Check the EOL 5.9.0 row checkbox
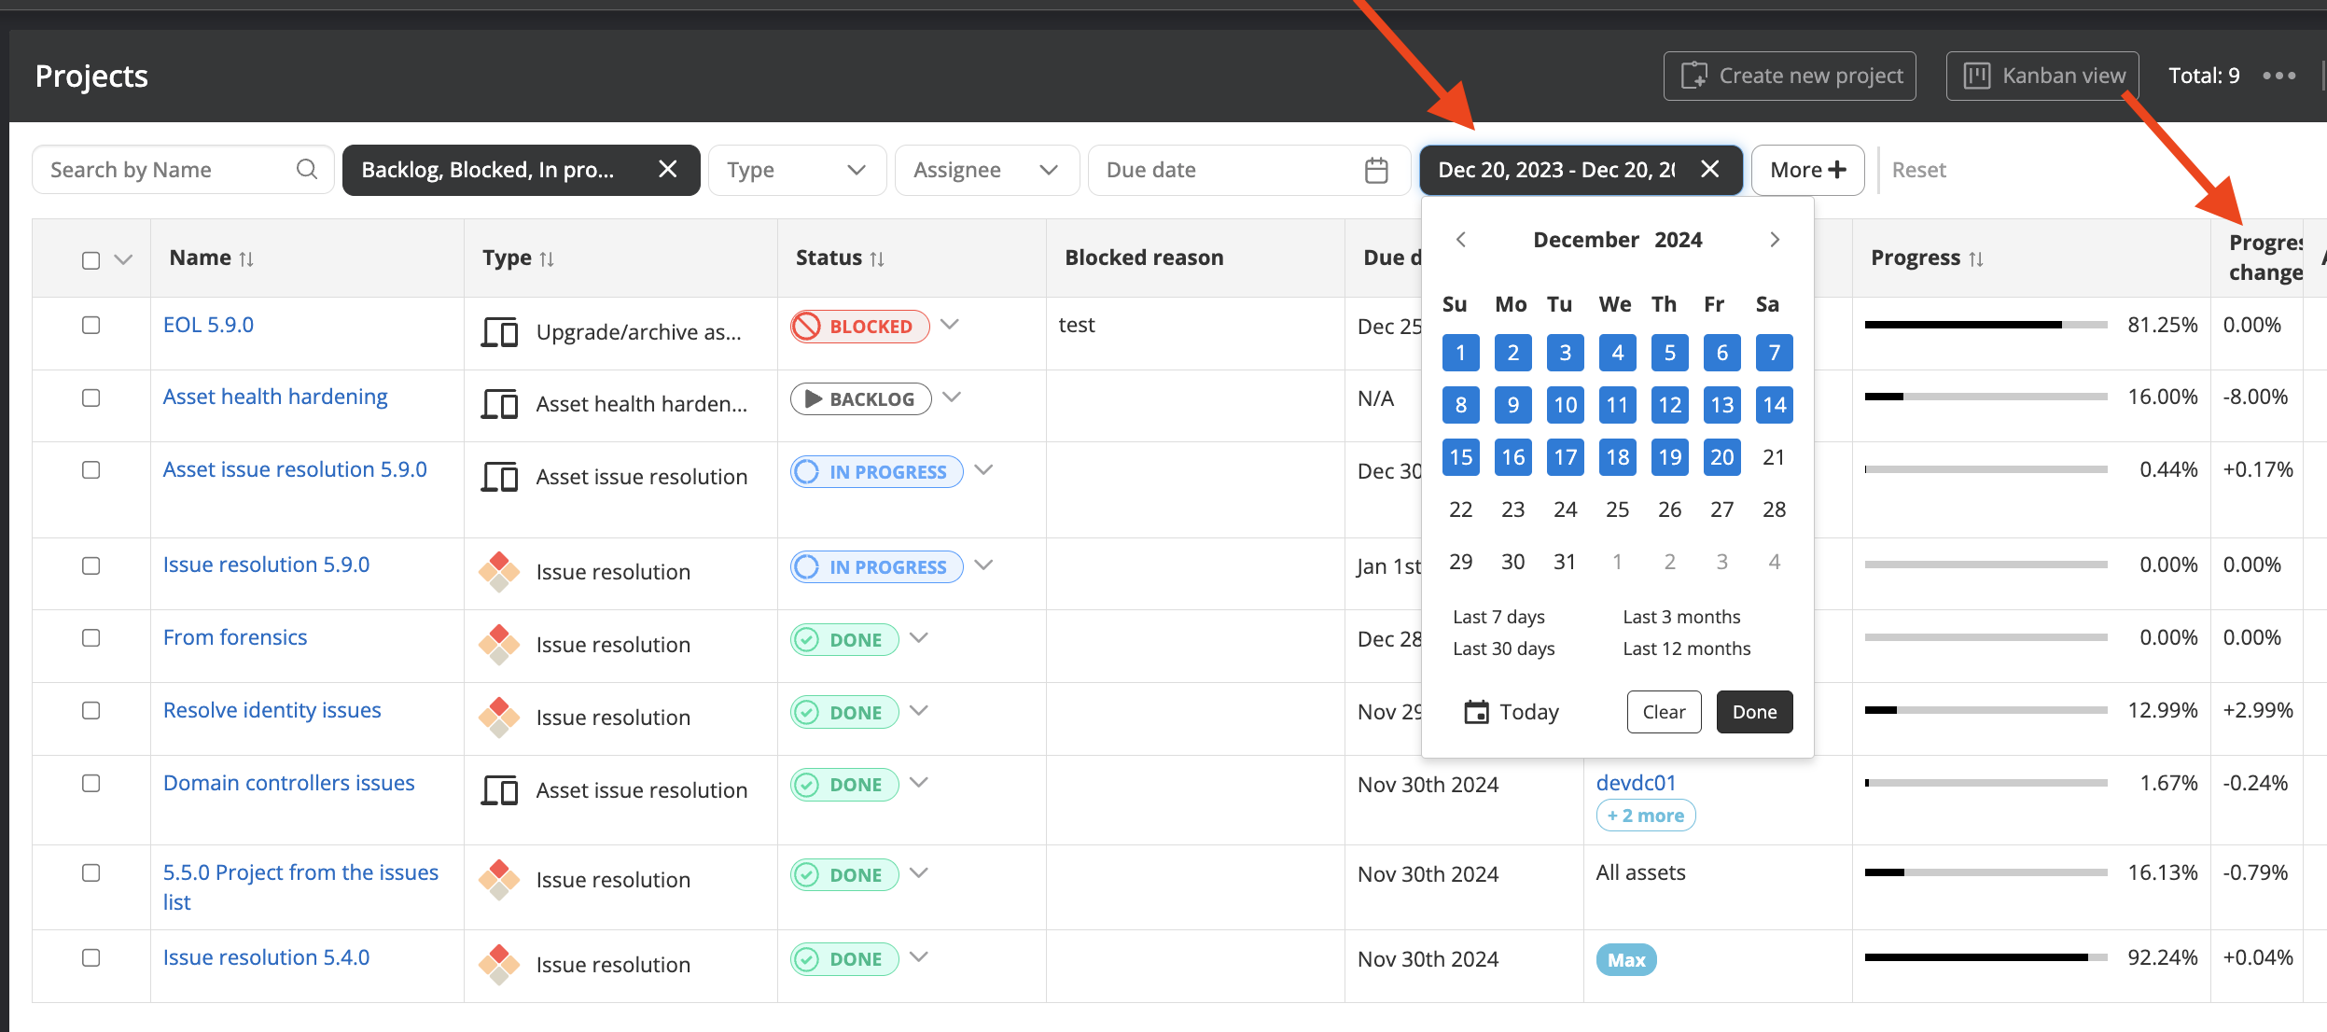 pos(91,325)
